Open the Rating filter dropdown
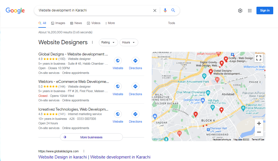Viewport: 278px width, 161px height. (x=108, y=43)
